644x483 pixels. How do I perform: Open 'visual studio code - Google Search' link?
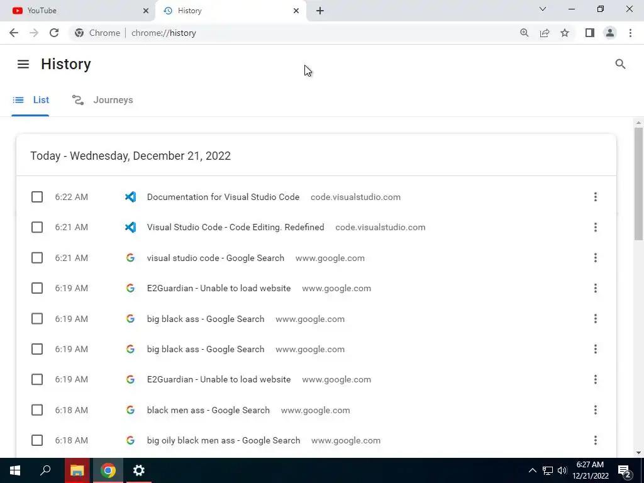216,258
